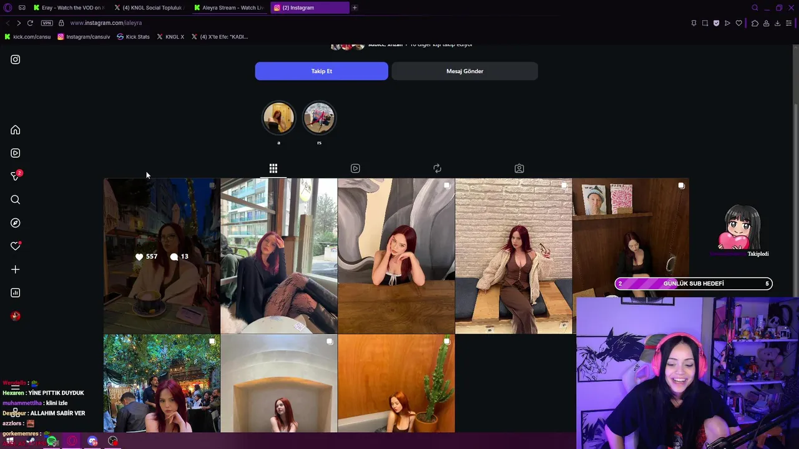Click the Takip Et follow button
Image resolution: width=799 pixels, height=449 pixels.
tap(321, 71)
